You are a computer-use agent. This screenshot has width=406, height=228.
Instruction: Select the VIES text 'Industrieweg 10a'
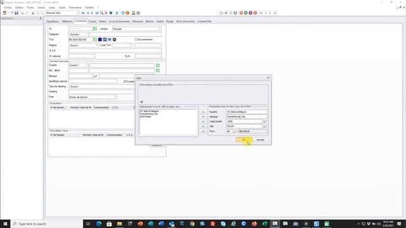(148, 114)
